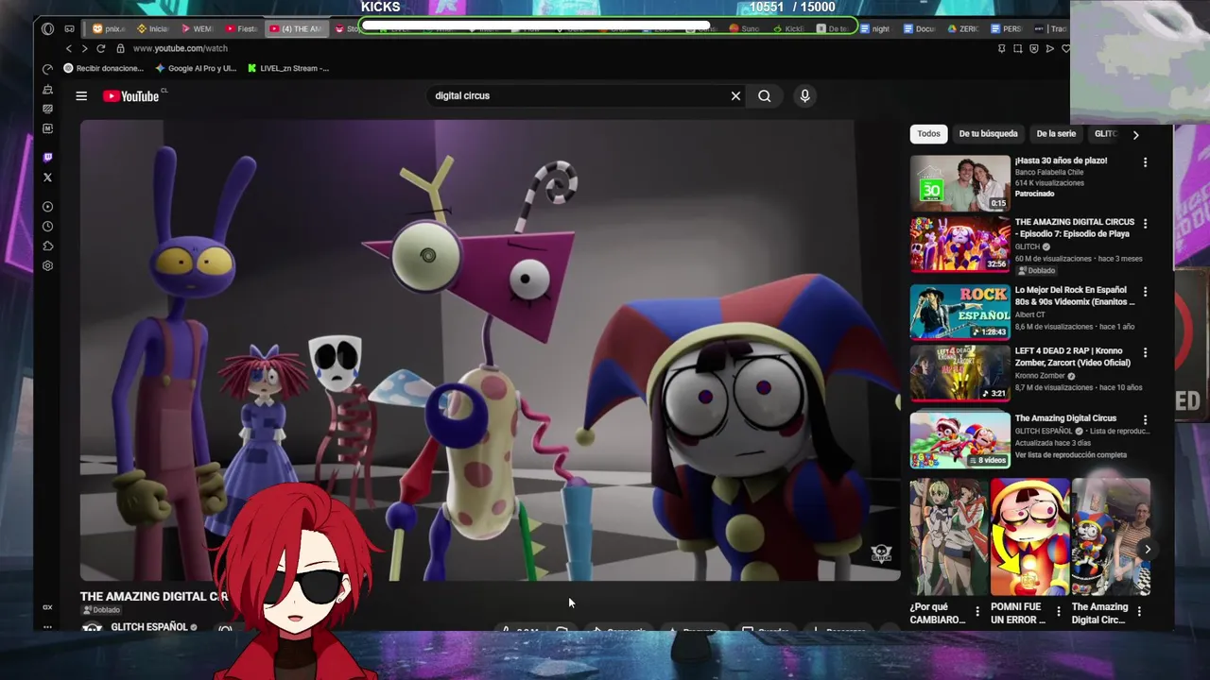This screenshot has height=680, width=1210.
Task: Select the 'De la serie' filter chip
Action: click(1056, 134)
